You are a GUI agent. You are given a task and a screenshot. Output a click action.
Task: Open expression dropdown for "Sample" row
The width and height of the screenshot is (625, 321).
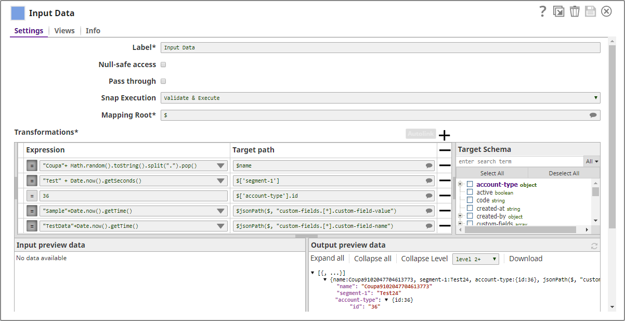coord(220,211)
